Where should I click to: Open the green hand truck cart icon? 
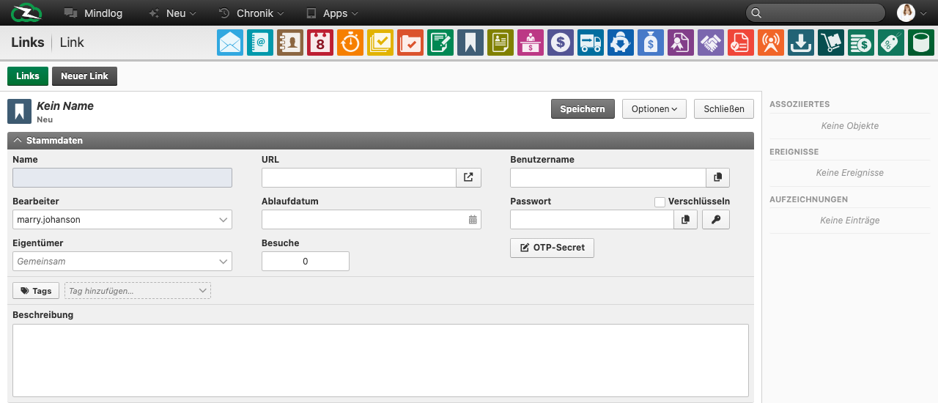[x=831, y=42]
